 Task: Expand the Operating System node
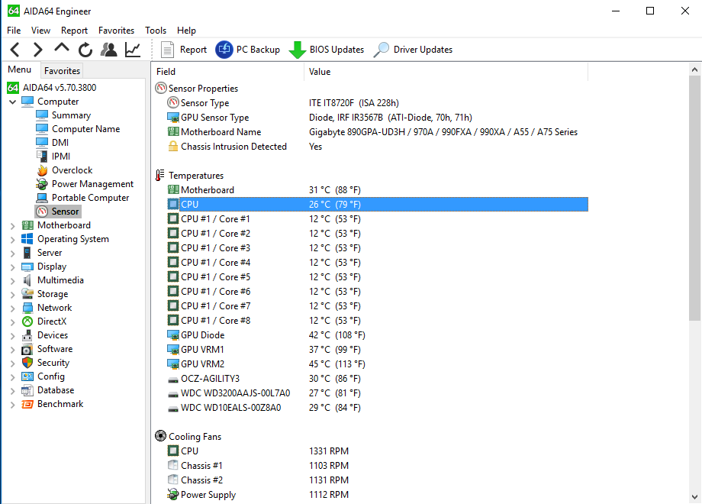pyautogui.click(x=12, y=240)
